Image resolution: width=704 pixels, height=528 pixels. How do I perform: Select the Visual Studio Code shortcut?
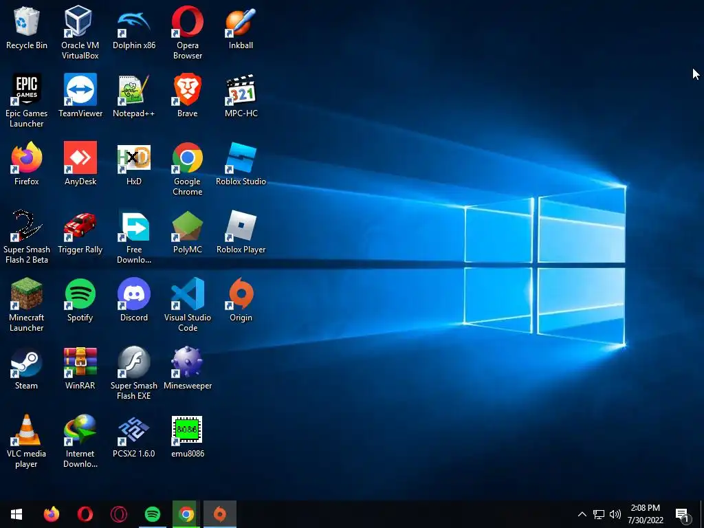pos(187,305)
